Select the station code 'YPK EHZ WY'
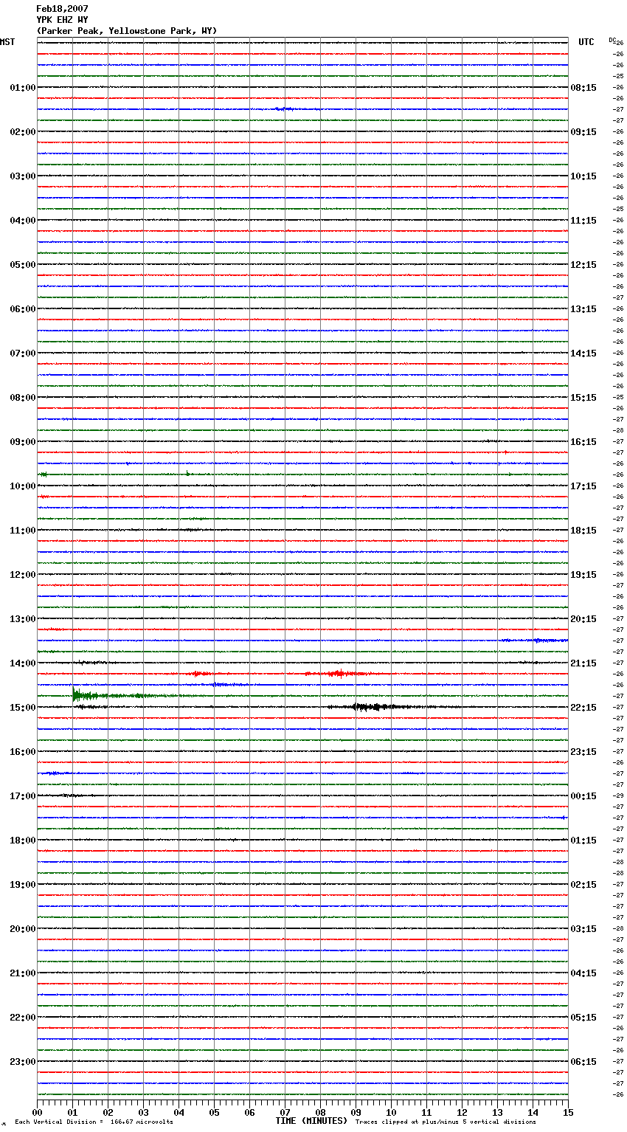 [62, 20]
